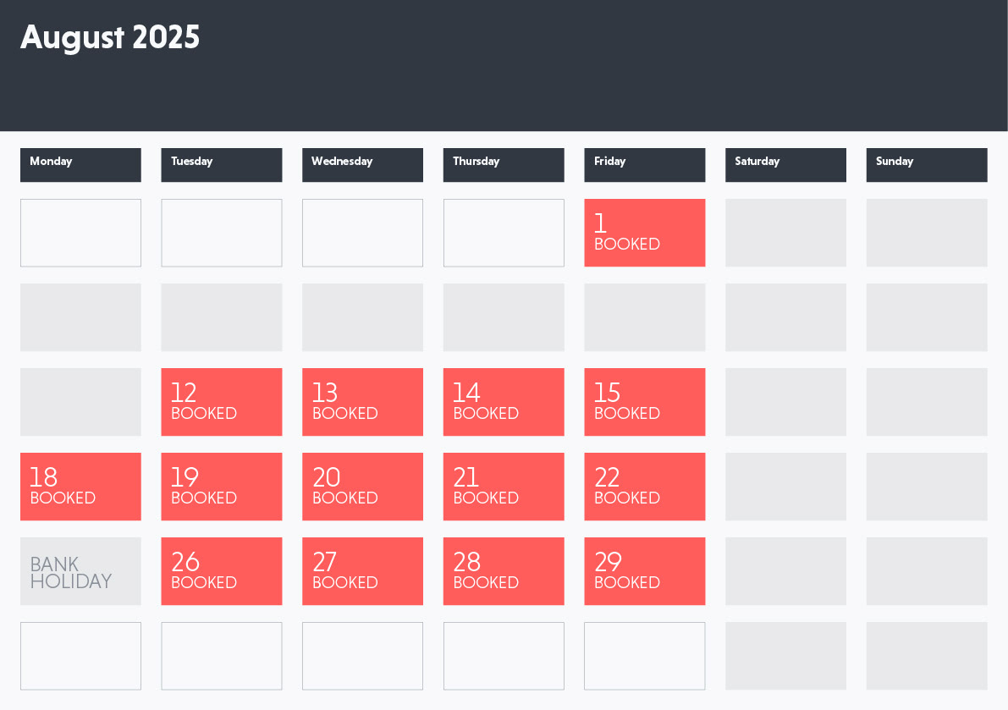1008x710 pixels.
Task: Choose the booked date 15 cell
Action: click(644, 402)
